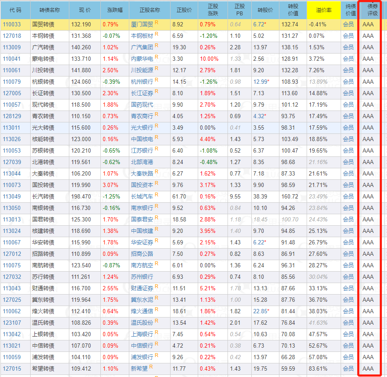Click 会员 link in the 国贸转债 row

tap(348, 24)
